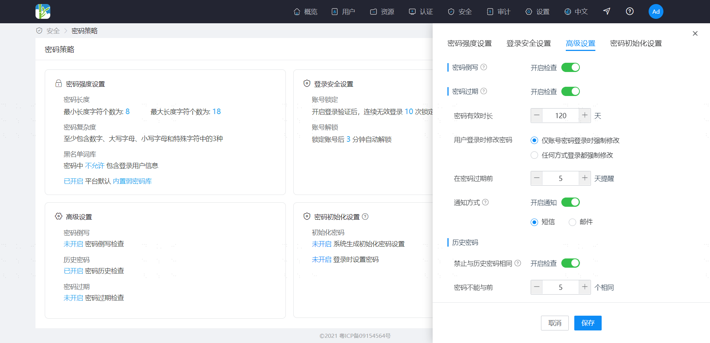This screenshot has height=343, width=710.
Task: Click the 保存 button
Action: tap(588, 323)
